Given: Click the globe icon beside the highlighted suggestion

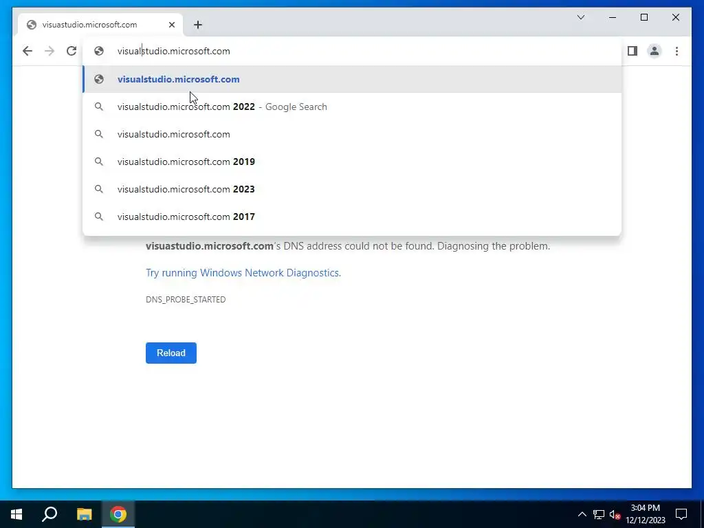Looking at the screenshot, I should point(99,80).
